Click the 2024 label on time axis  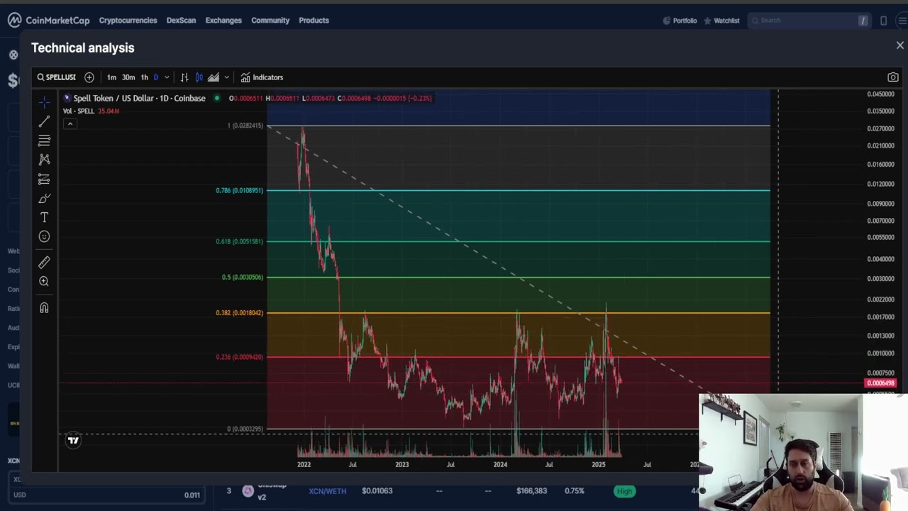click(500, 465)
